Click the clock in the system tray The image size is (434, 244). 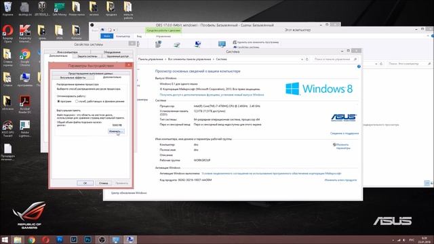[425, 240]
